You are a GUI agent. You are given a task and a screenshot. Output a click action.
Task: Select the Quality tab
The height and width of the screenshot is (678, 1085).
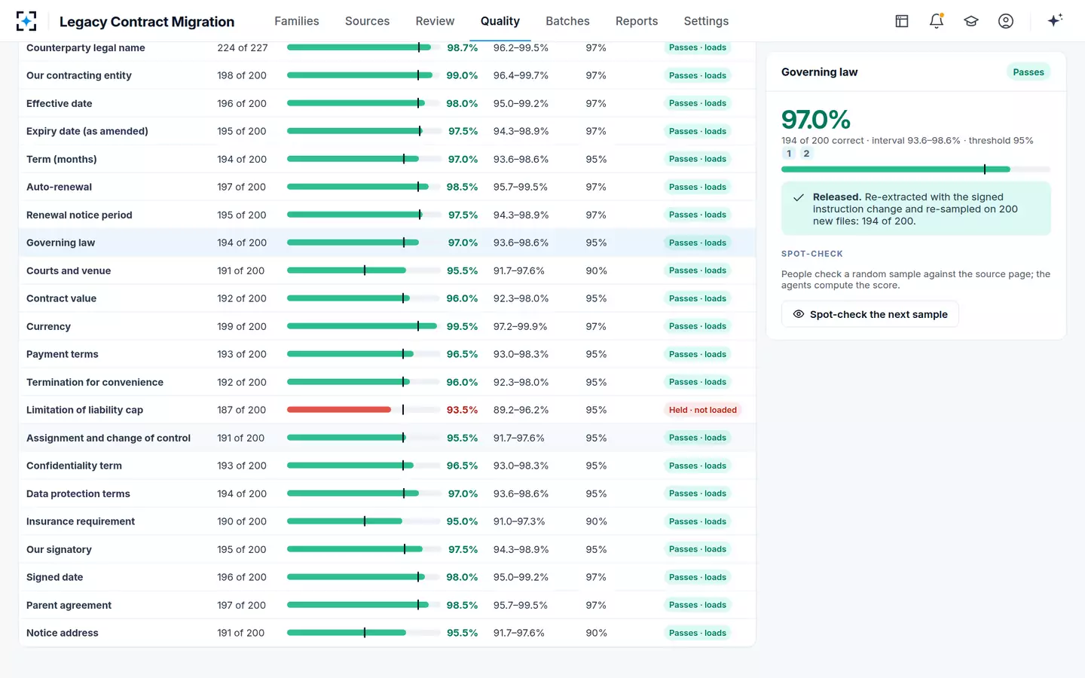point(500,21)
